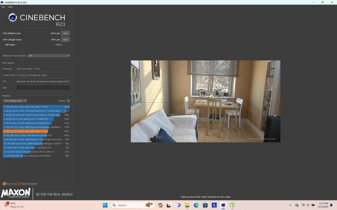
Task: Open the Minimum Test Duration dropdown
Action: pos(49,56)
